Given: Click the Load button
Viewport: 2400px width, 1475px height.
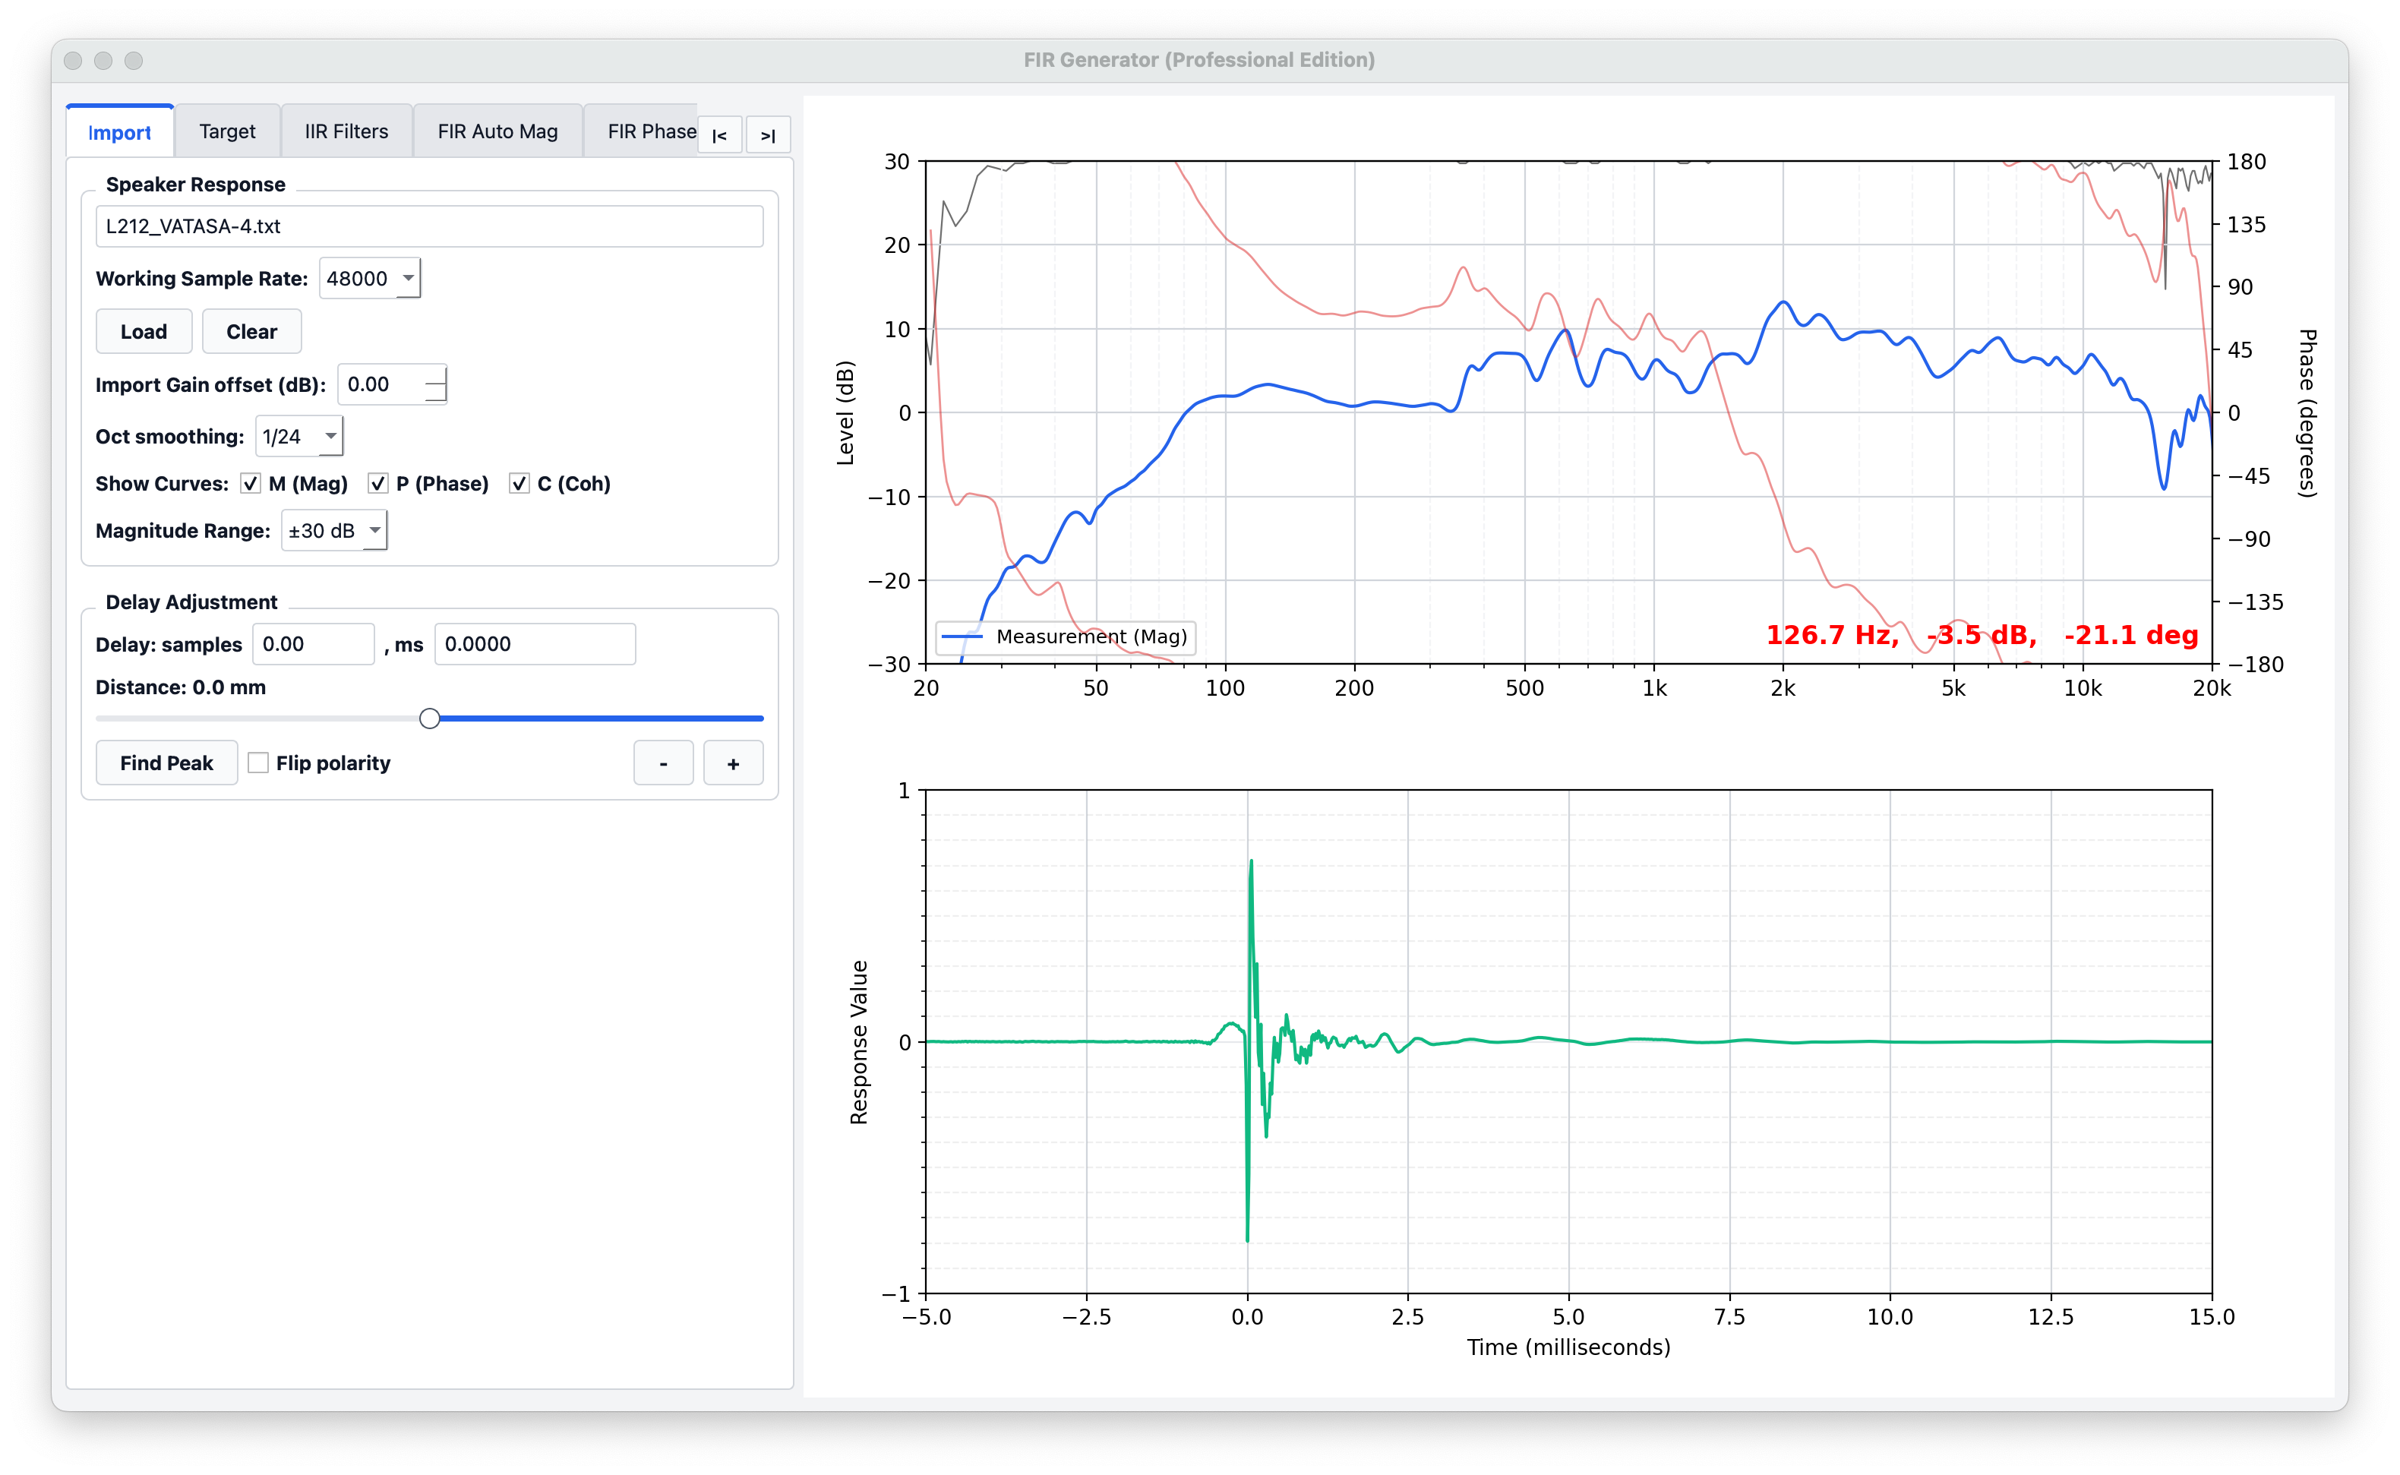Looking at the screenshot, I should click(144, 332).
